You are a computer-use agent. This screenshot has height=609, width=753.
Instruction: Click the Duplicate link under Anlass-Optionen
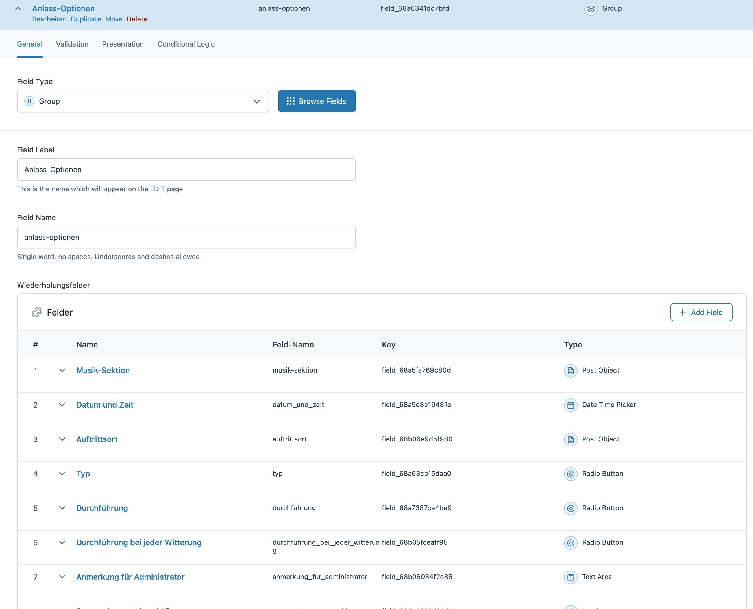tap(86, 19)
